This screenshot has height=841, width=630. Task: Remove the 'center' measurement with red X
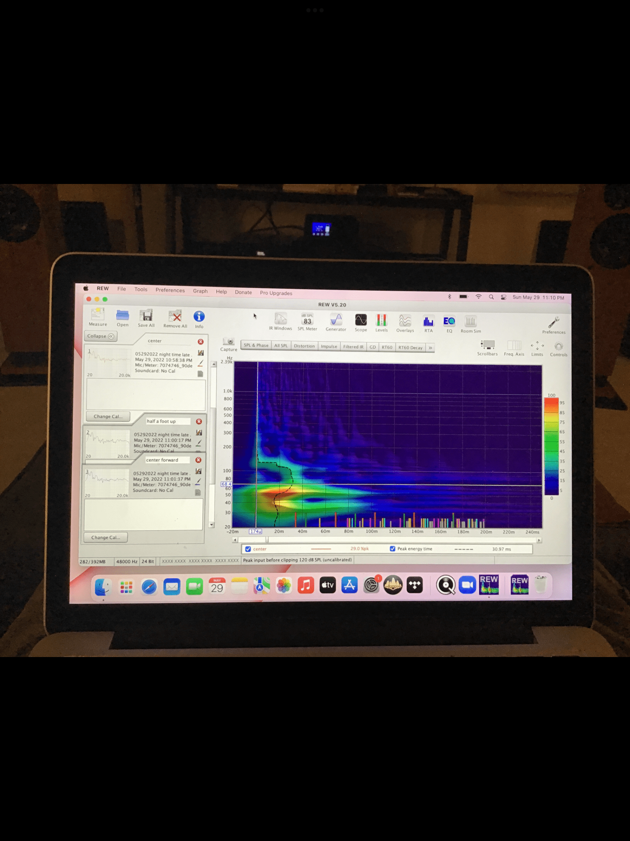(x=201, y=342)
